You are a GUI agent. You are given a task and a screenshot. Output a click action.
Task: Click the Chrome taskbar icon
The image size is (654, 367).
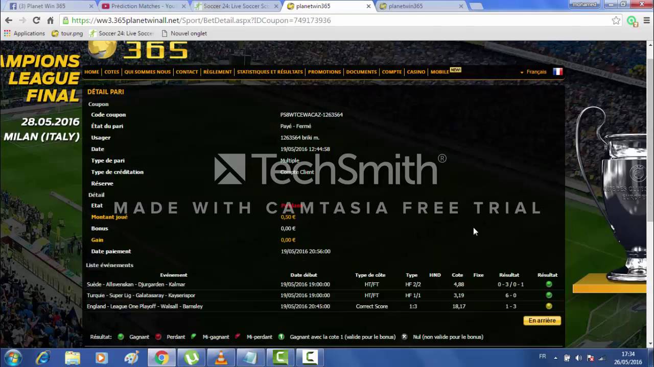coord(161,358)
